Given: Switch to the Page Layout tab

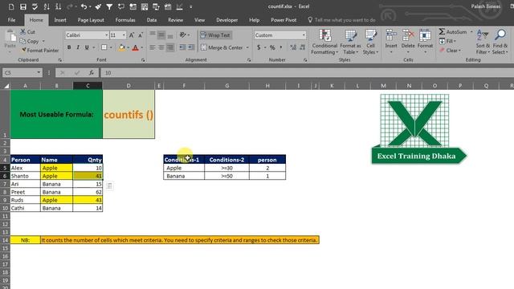Looking at the screenshot, I should tap(91, 20).
